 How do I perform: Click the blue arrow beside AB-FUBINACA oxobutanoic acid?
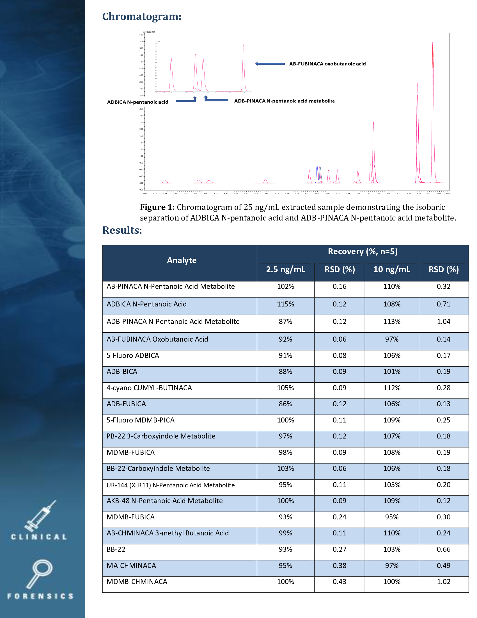270,64
